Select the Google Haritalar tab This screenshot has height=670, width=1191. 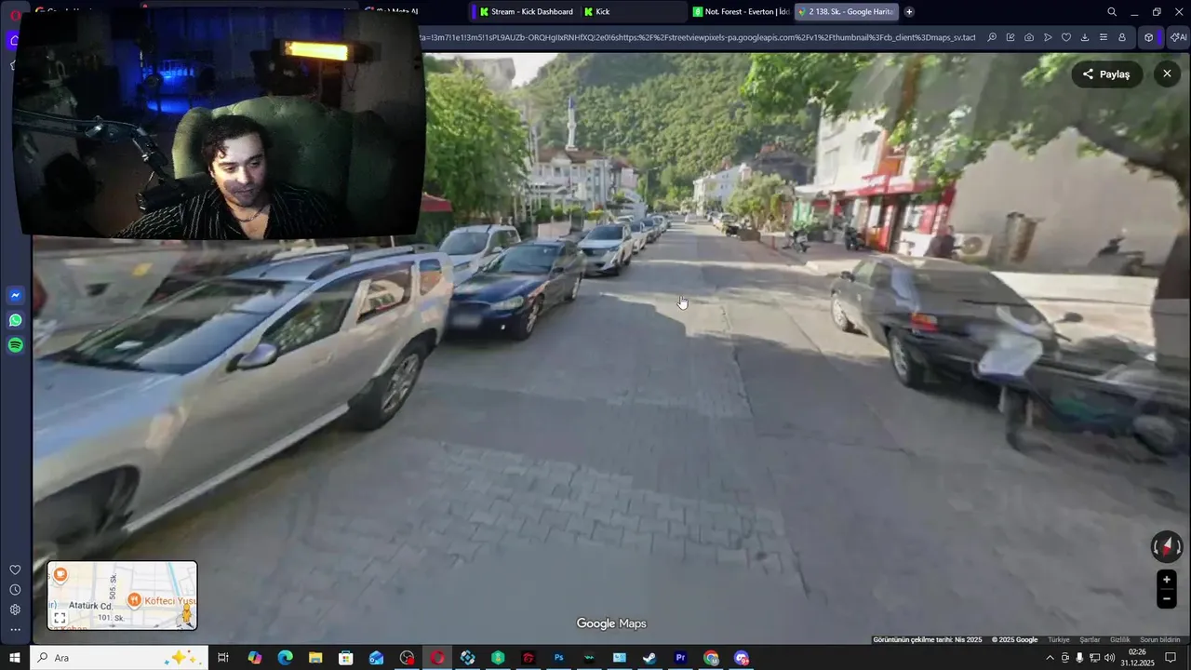847,12
